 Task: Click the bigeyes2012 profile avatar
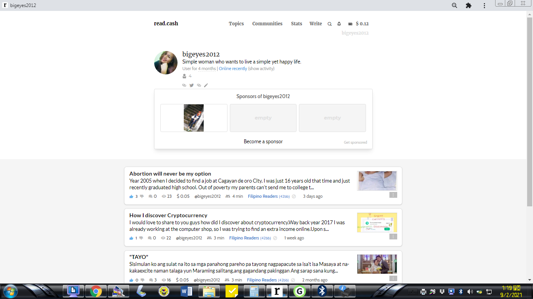(166, 62)
